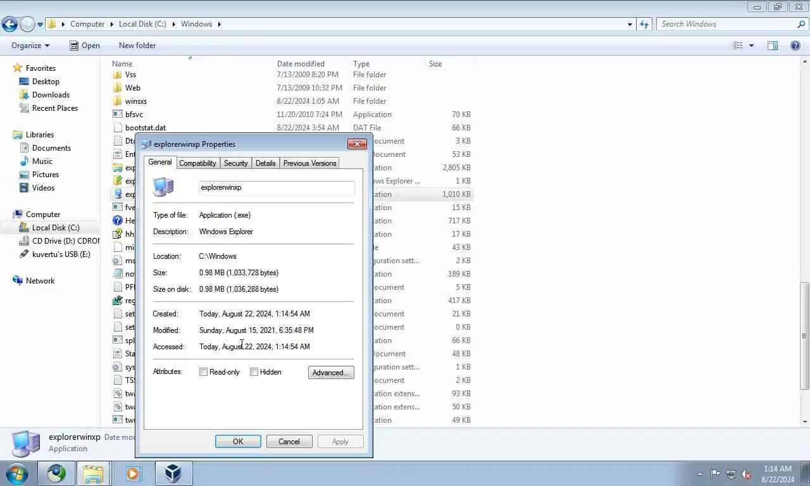Sort files by the Type column
Image resolution: width=810 pixels, height=486 pixels.
click(x=387, y=63)
